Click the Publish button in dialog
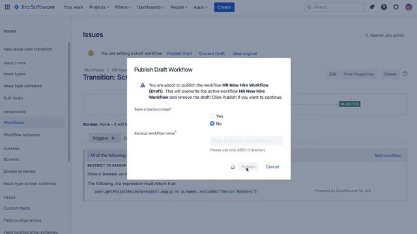 [x=248, y=167]
